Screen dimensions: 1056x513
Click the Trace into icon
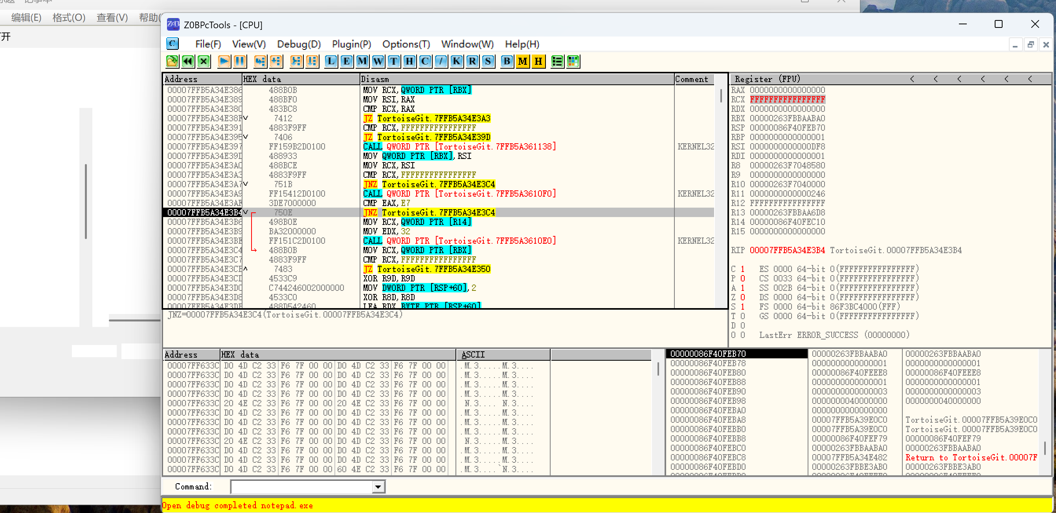pos(296,61)
